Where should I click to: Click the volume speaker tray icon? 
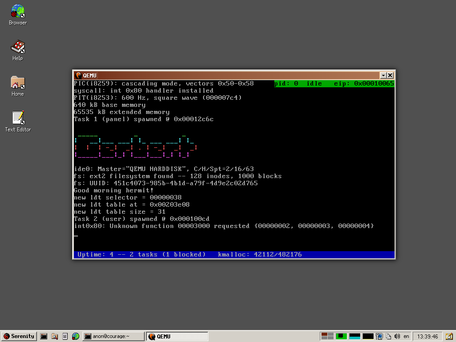397,337
